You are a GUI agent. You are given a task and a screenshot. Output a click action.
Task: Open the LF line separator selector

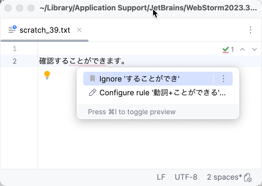161,177
